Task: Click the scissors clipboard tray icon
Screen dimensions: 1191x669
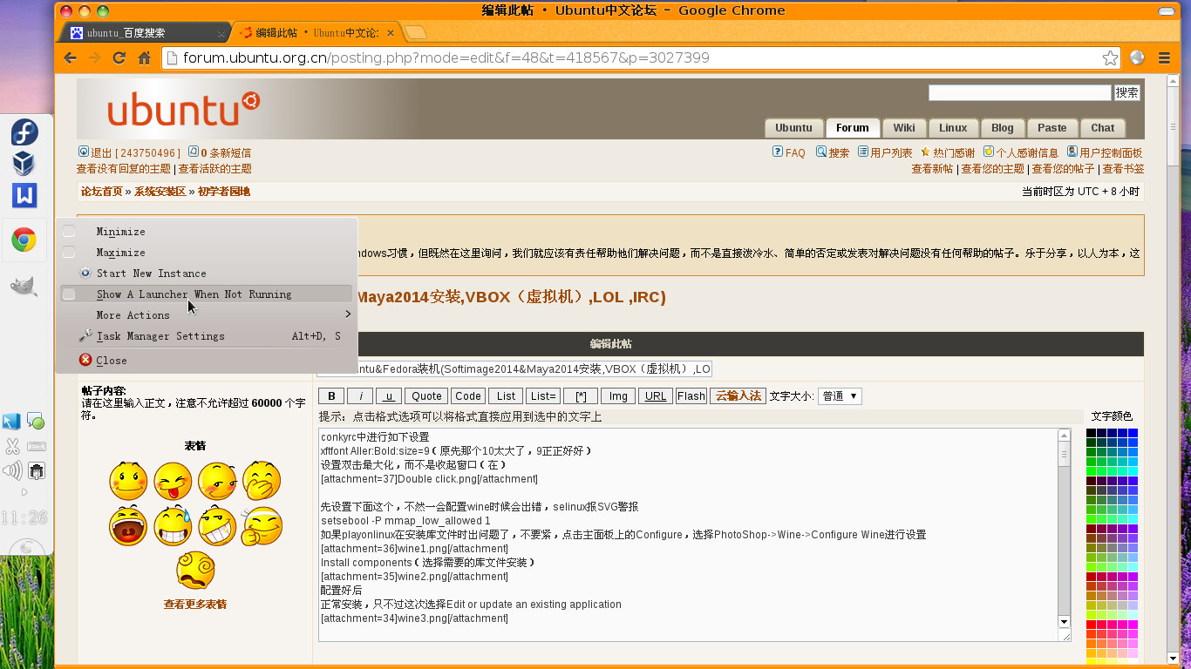Action: 12,447
